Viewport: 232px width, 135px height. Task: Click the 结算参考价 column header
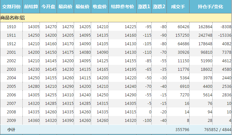point(122,7)
